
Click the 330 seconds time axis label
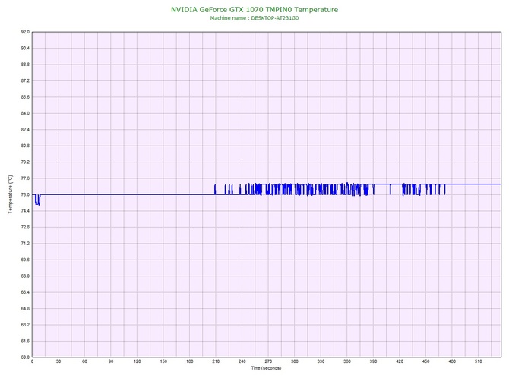[321, 361]
